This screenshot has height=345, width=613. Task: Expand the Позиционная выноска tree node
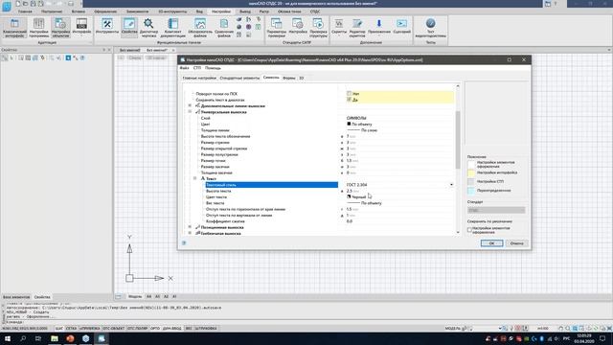190,227
